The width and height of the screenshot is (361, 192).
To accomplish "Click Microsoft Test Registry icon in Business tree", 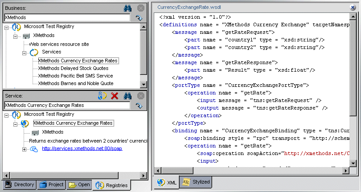I will point(16,27).
